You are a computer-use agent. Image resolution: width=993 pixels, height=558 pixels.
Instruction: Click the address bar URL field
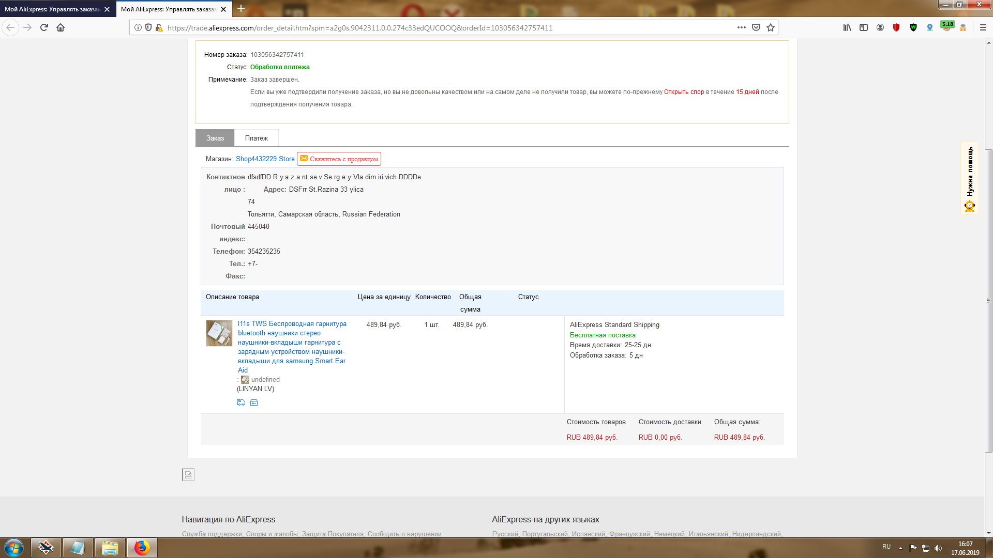pyautogui.click(x=450, y=28)
